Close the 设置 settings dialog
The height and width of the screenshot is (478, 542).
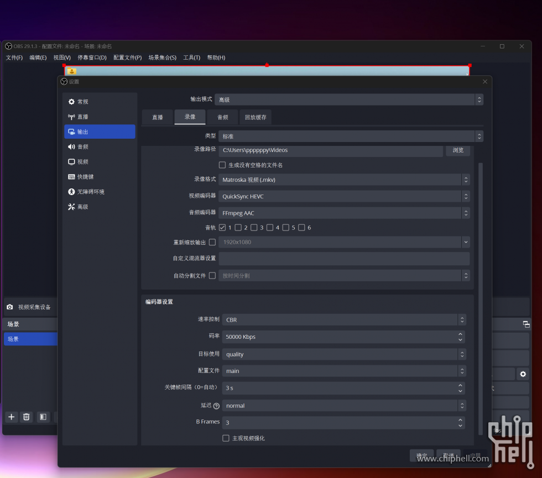485,82
